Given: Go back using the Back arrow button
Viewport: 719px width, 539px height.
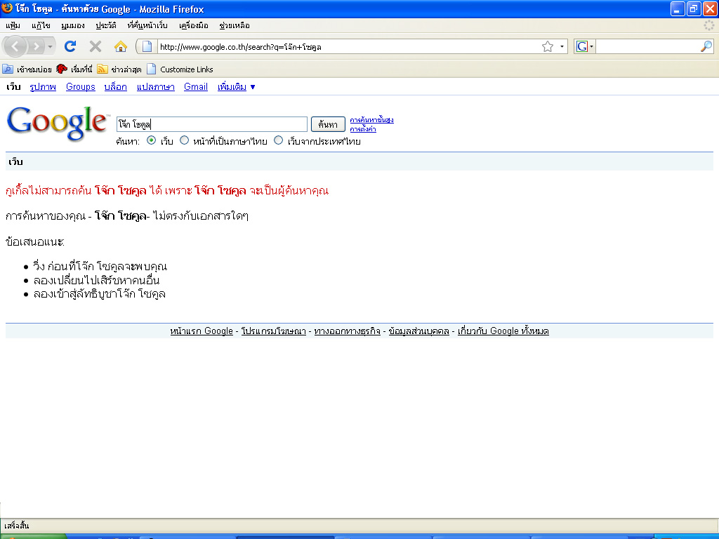Looking at the screenshot, I should (x=15, y=46).
